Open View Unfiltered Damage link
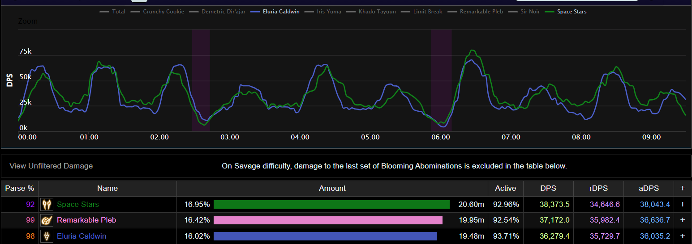Viewport: 692px width, 244px height. click(x=51, y=166)
